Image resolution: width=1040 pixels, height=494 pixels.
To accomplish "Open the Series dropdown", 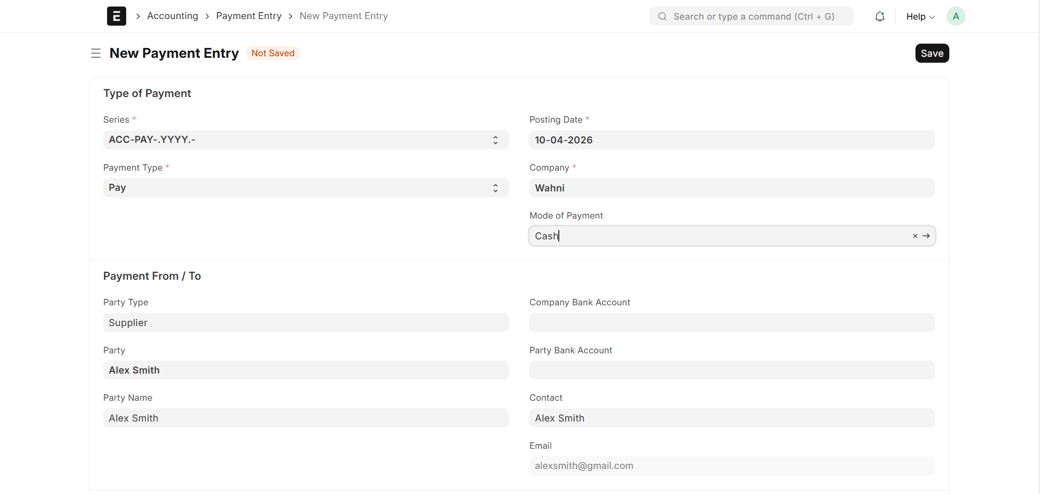I will coord(306,140).
